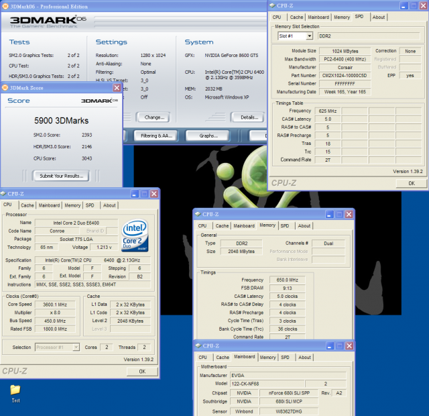
Task: Click CPU-Z Memory window title icon
Action: [198, 214]
